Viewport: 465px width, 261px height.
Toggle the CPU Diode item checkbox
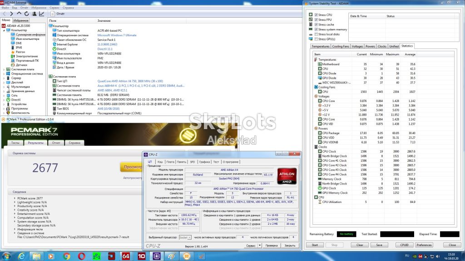(320, 73)
